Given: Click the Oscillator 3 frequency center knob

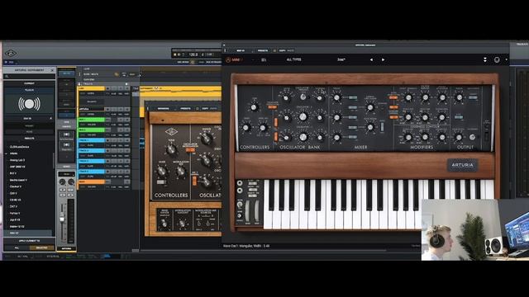Looking at the screenshot, I should coord(303,137).
